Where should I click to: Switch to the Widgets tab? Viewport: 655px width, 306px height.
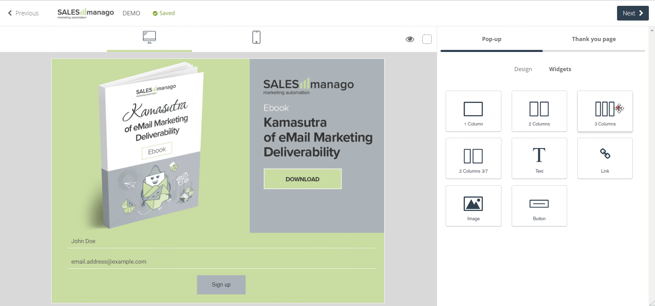tap(560, 69)
